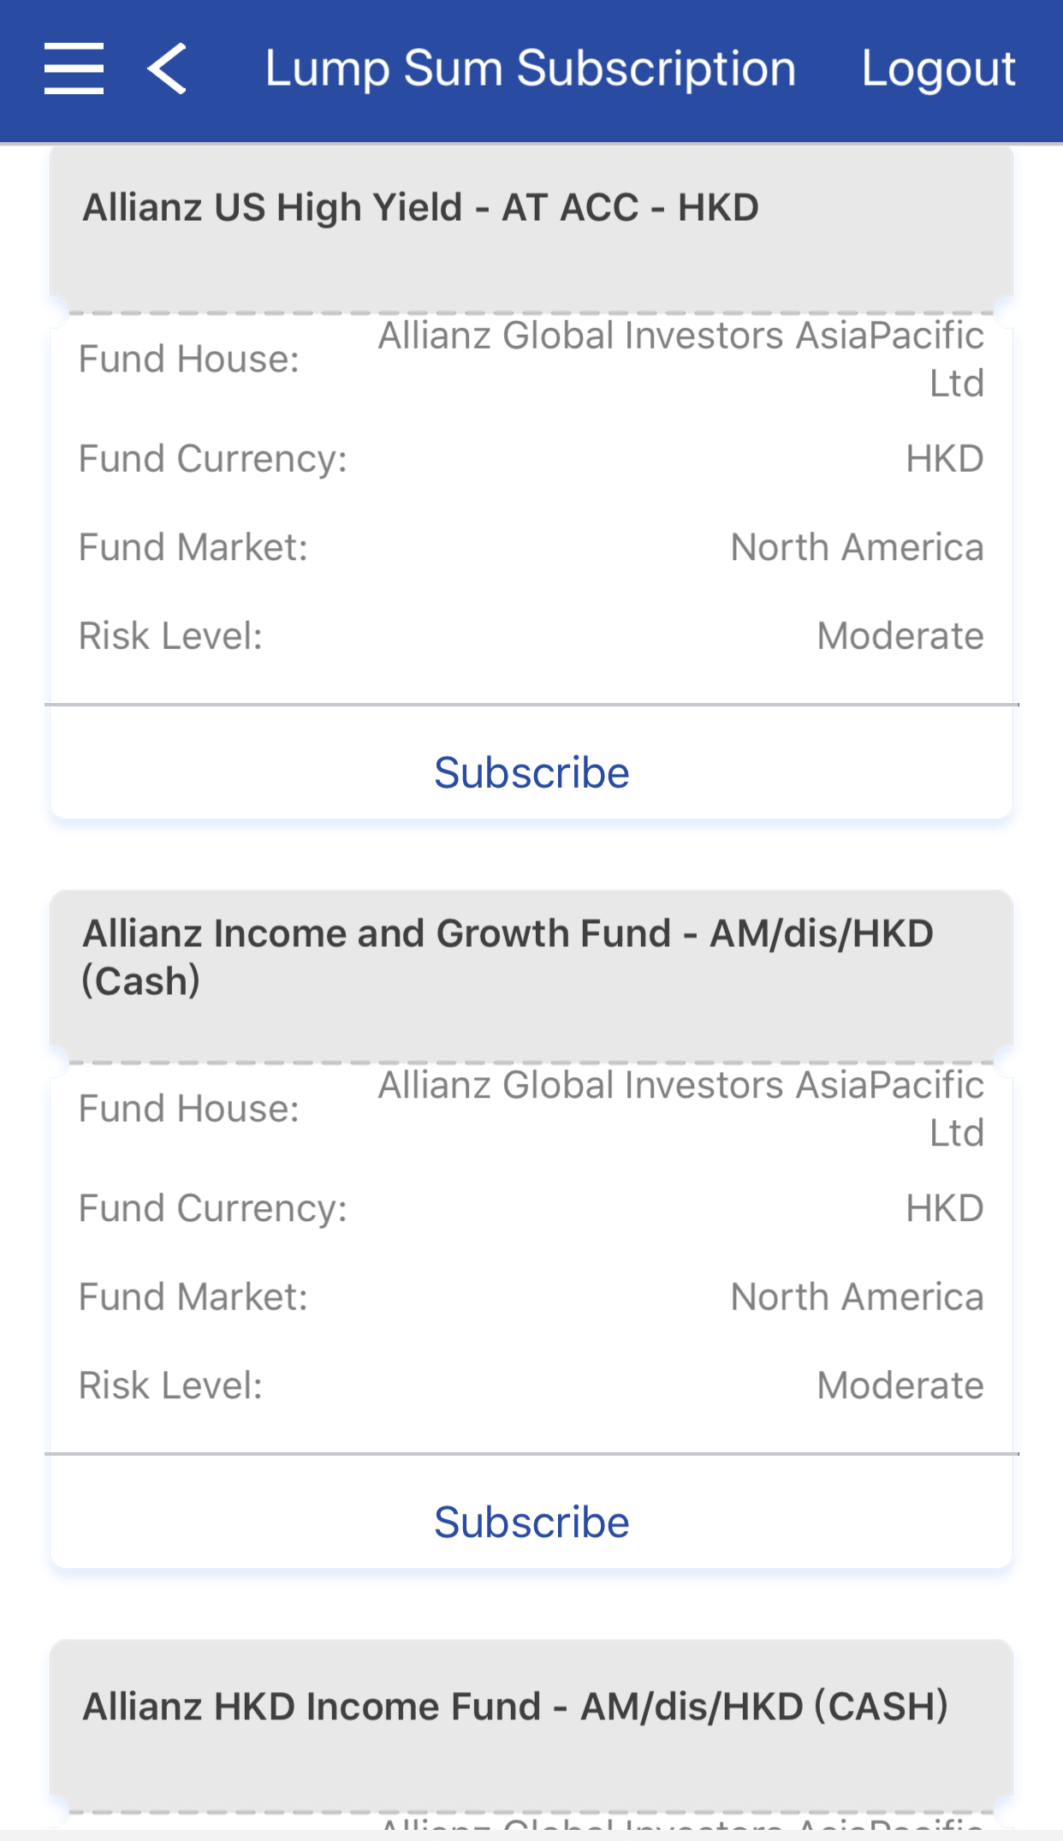Open the hamburger navigation menu

(74, 69)
